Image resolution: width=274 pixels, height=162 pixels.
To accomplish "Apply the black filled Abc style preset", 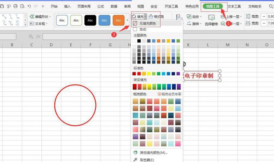I will (x=90, y=20).
